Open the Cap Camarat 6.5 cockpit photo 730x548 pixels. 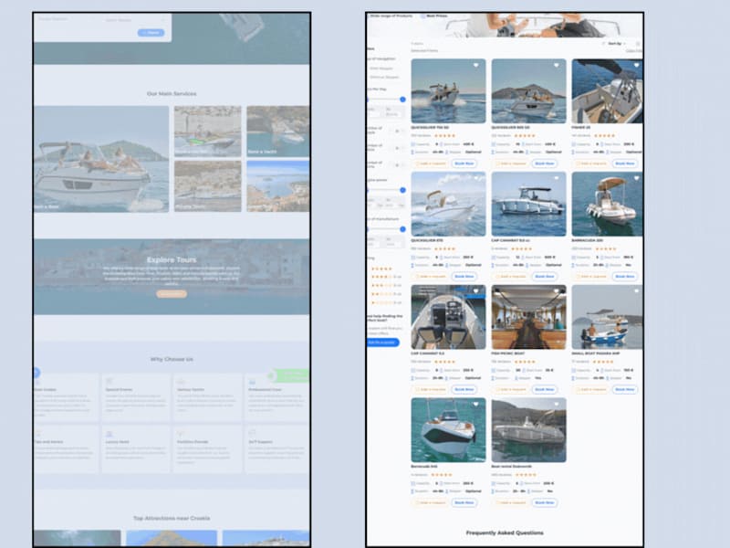point(448,317)
